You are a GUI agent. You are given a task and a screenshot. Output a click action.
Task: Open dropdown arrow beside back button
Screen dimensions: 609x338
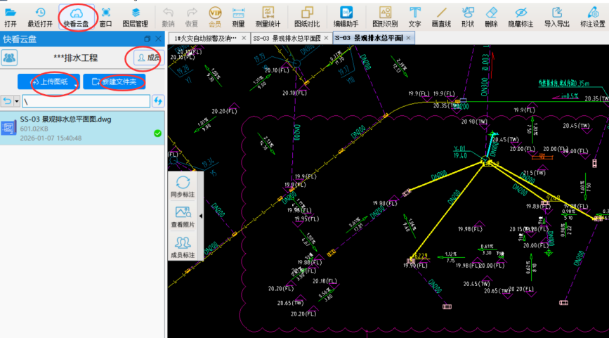(16, 101)
